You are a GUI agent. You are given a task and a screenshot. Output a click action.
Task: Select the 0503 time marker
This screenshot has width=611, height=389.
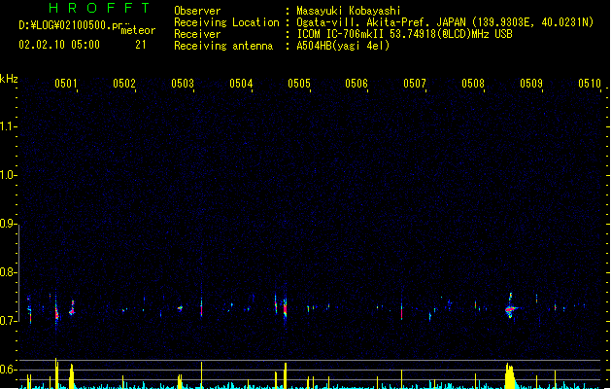click(x=183, y=84)
